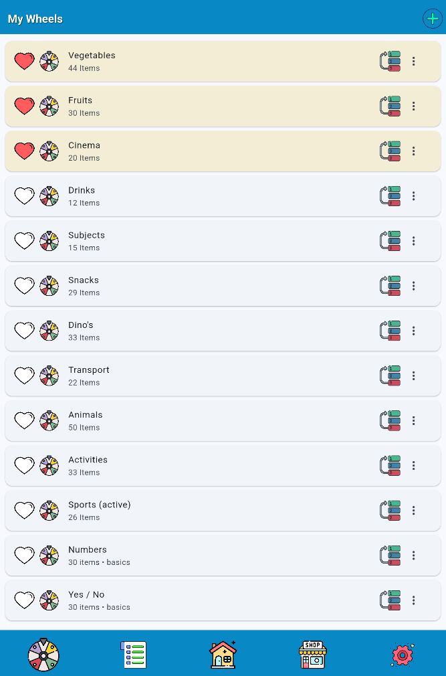This screenshot has height=676, width=446.
Task: Tap the wheel icon next to Sports (active)
Action: [49, 510]
